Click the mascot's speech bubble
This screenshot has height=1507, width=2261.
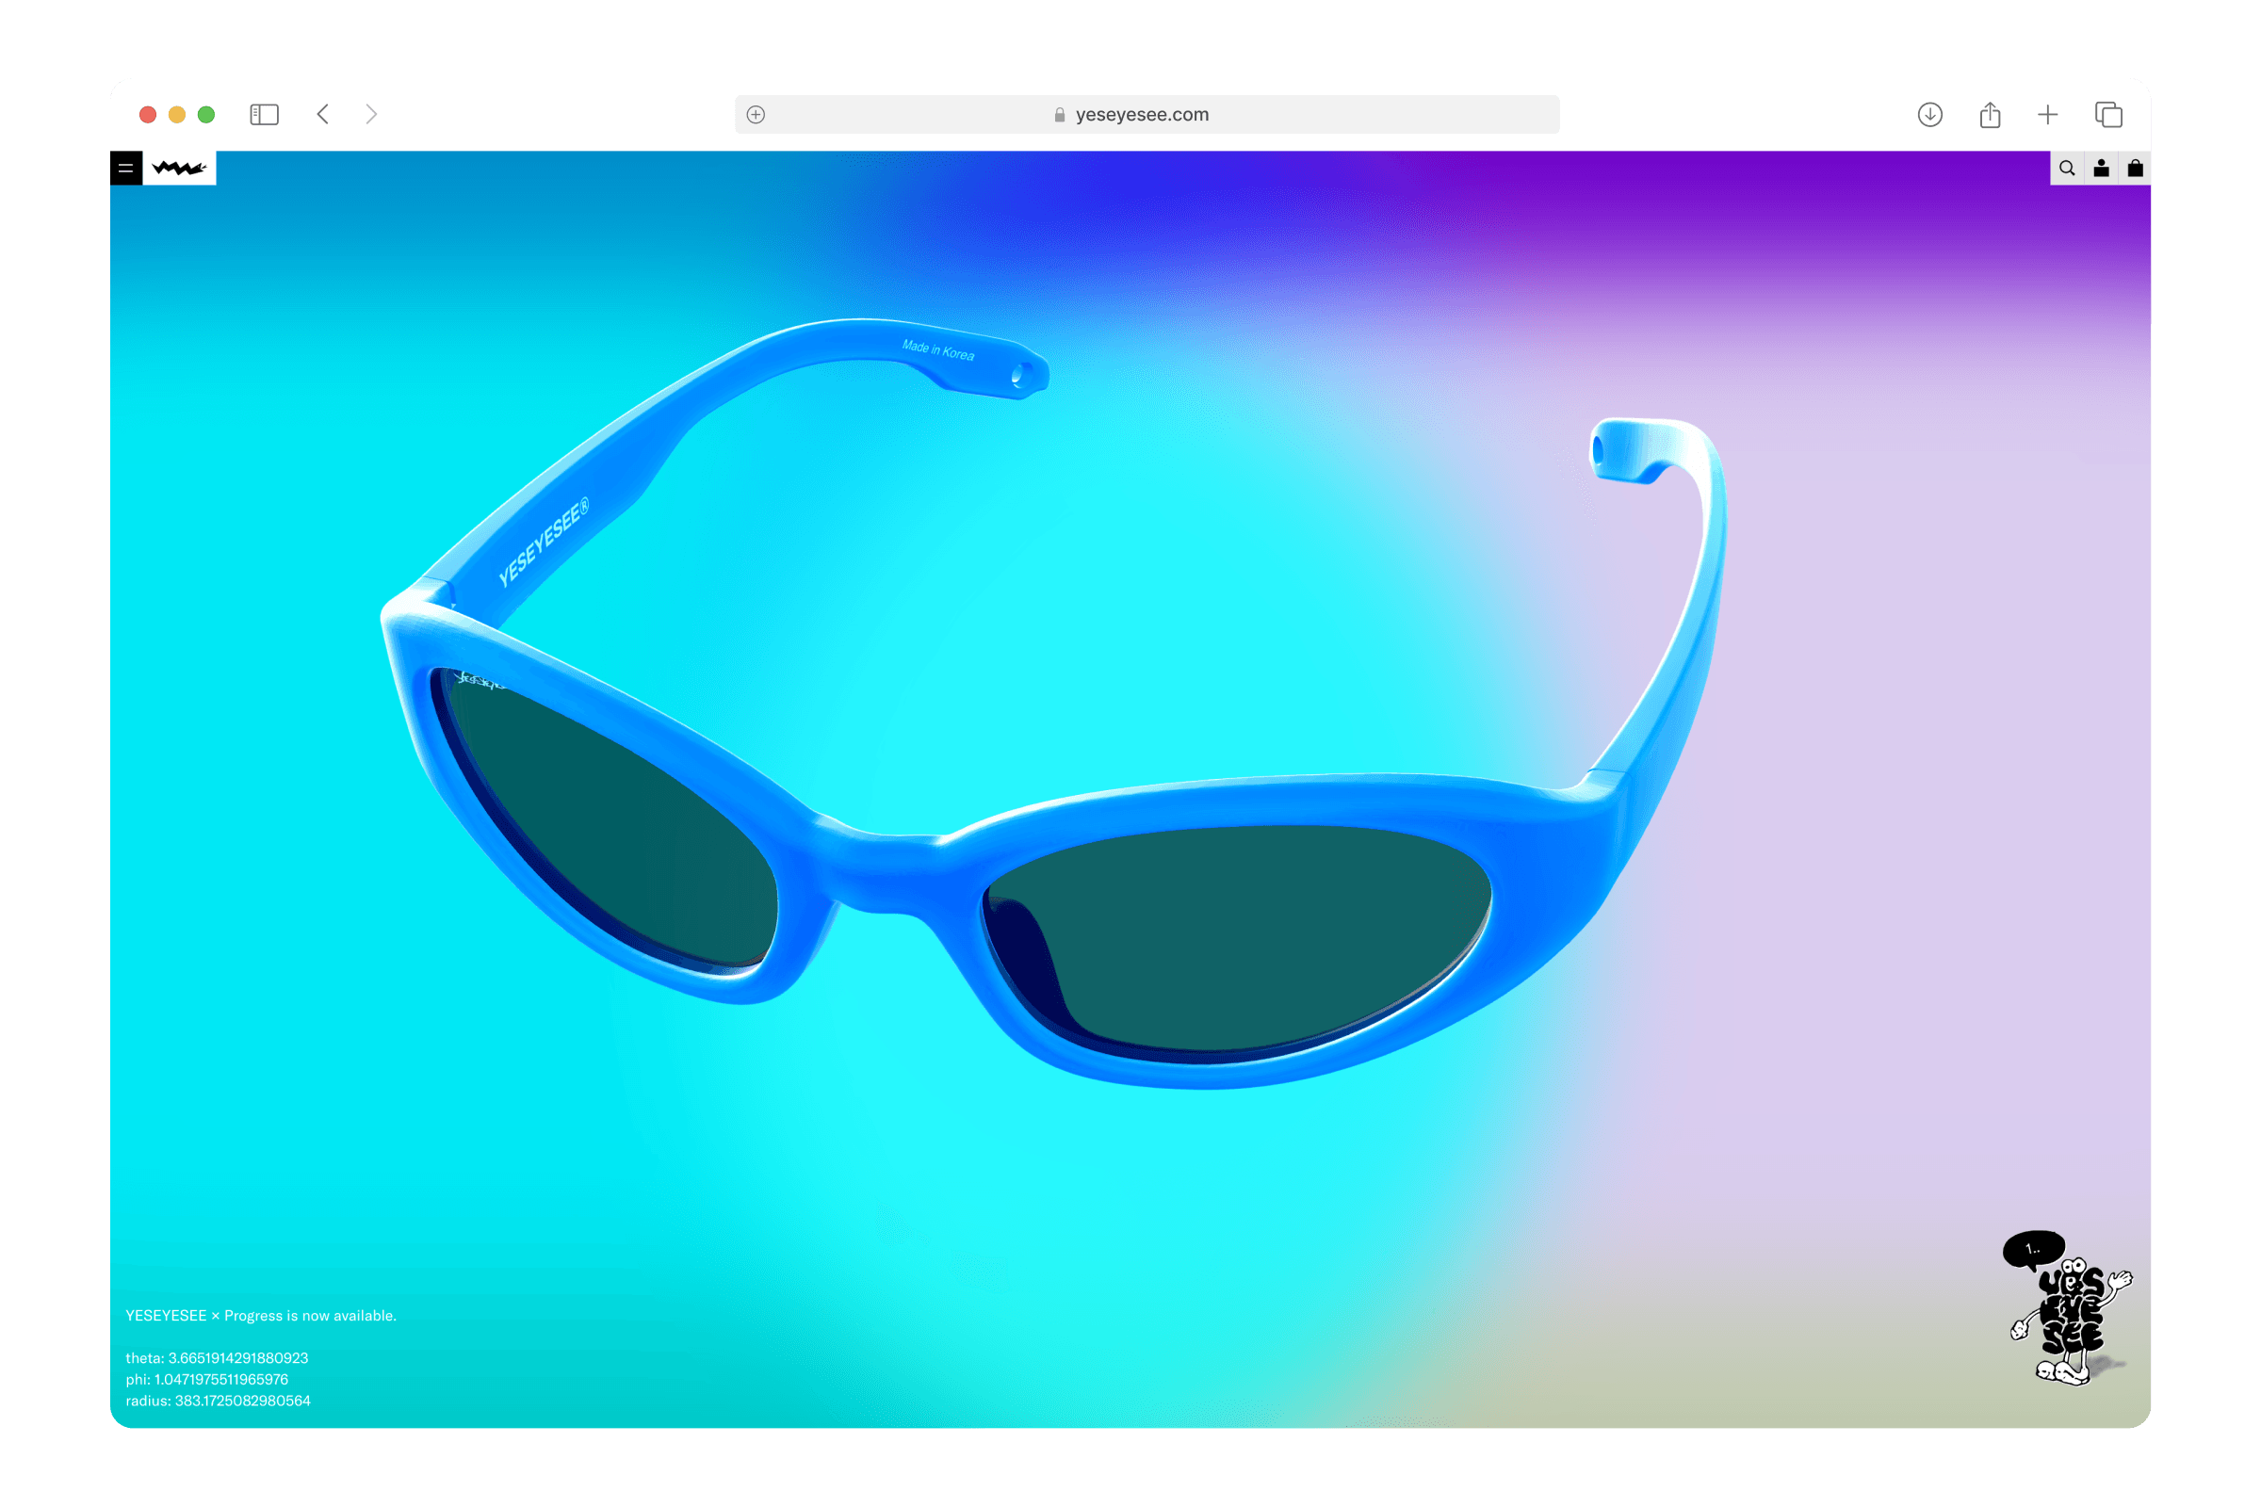(x=2033, y=1249)
